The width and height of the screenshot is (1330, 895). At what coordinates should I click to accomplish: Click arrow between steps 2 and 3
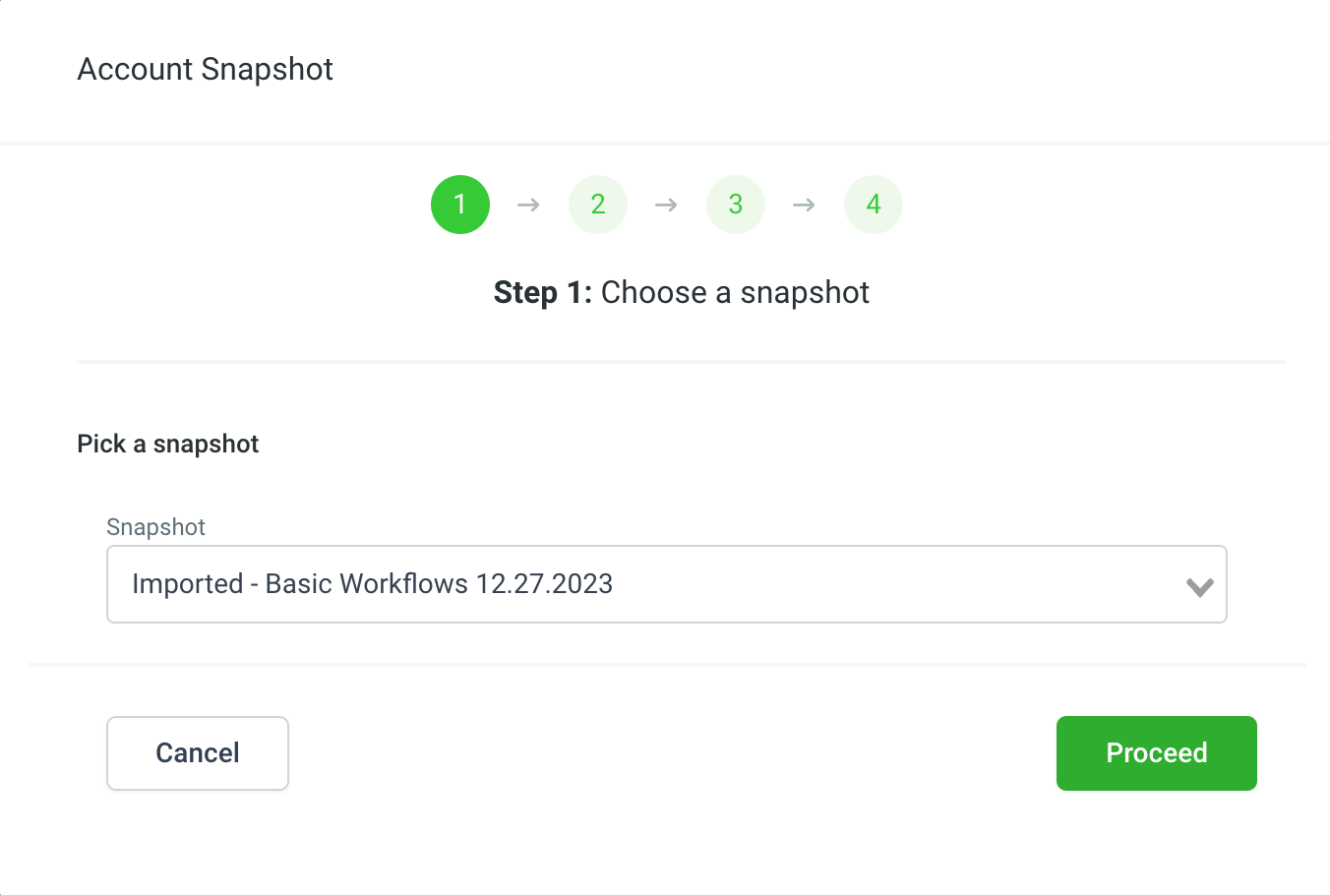click(666, 205)
